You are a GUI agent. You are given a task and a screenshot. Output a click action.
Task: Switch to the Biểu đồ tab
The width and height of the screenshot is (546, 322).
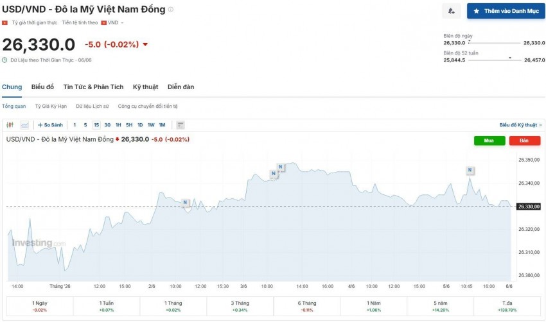(x=42, y=87)
